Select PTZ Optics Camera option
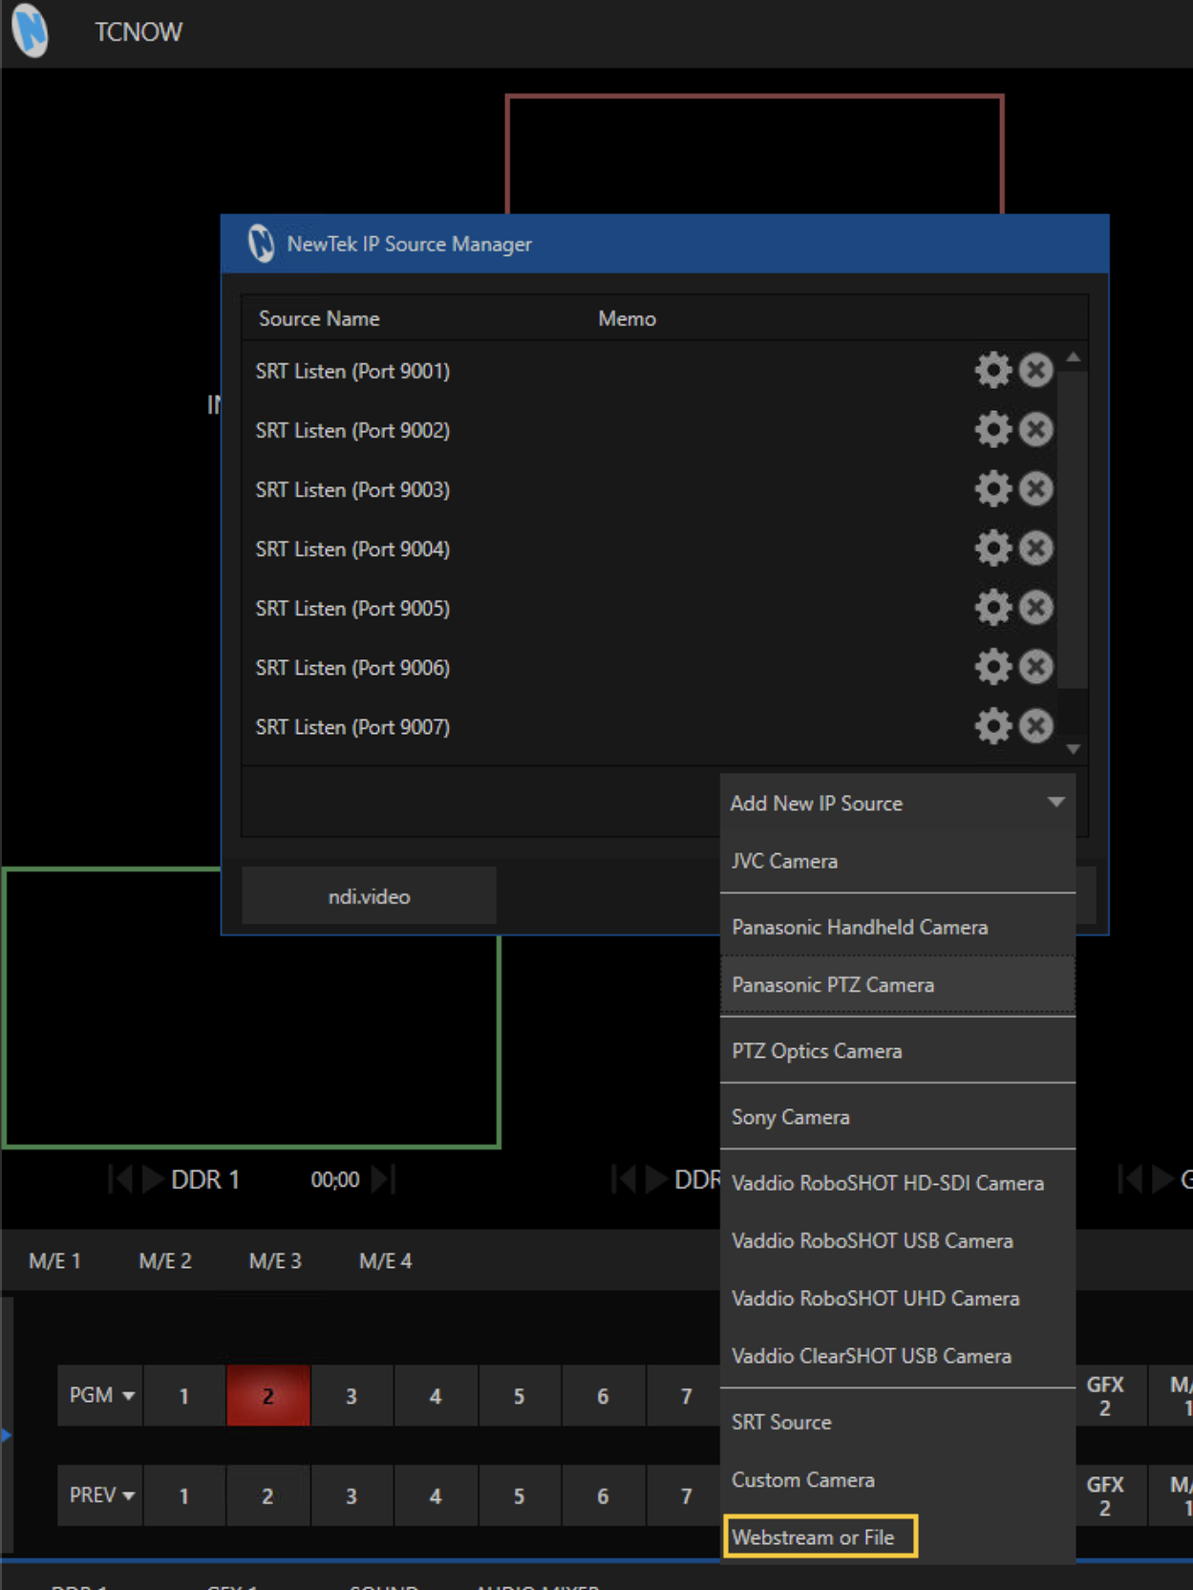This screenshot has width=1193, height=1590. pos(897,1050)
